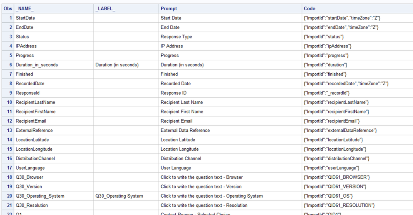
Task: Click the Code column header
Action: [x=310, y=9]
